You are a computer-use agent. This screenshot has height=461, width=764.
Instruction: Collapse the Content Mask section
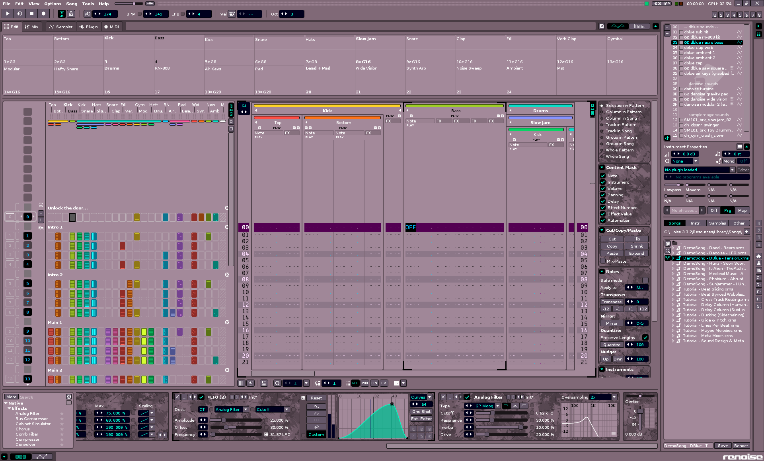click(602, 167)
